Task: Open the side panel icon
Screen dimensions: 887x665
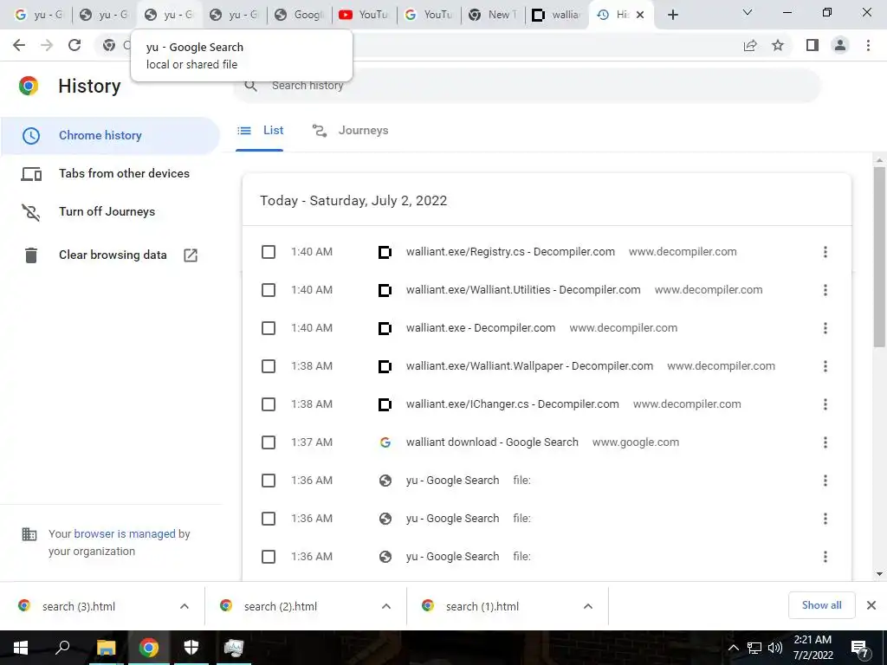Action: pyautogui.click(x=813, y=45)
